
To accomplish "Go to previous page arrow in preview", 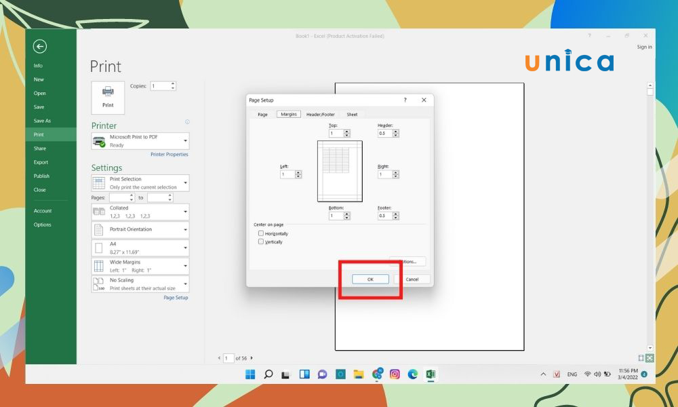I will (219, 357).
